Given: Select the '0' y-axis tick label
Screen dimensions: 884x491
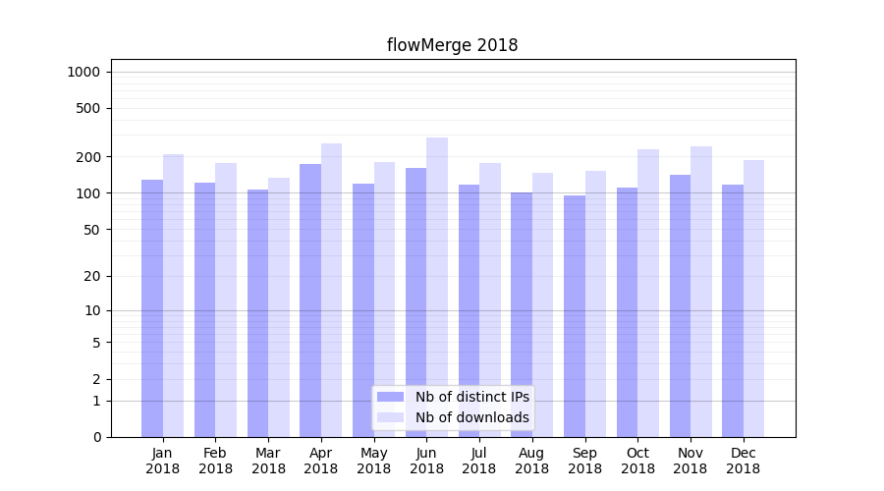Looking at the screenshot, I should tap(96, 437).
